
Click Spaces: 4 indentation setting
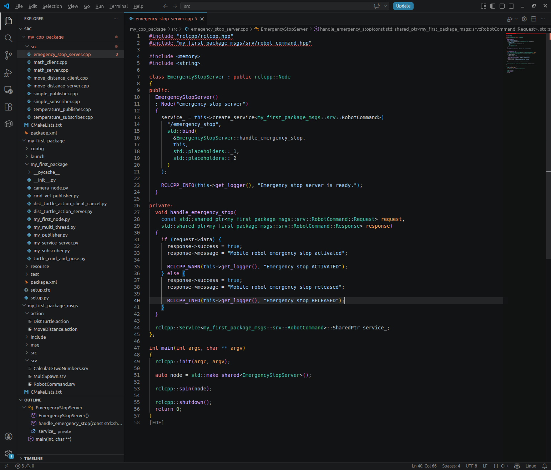pos(451,466)
